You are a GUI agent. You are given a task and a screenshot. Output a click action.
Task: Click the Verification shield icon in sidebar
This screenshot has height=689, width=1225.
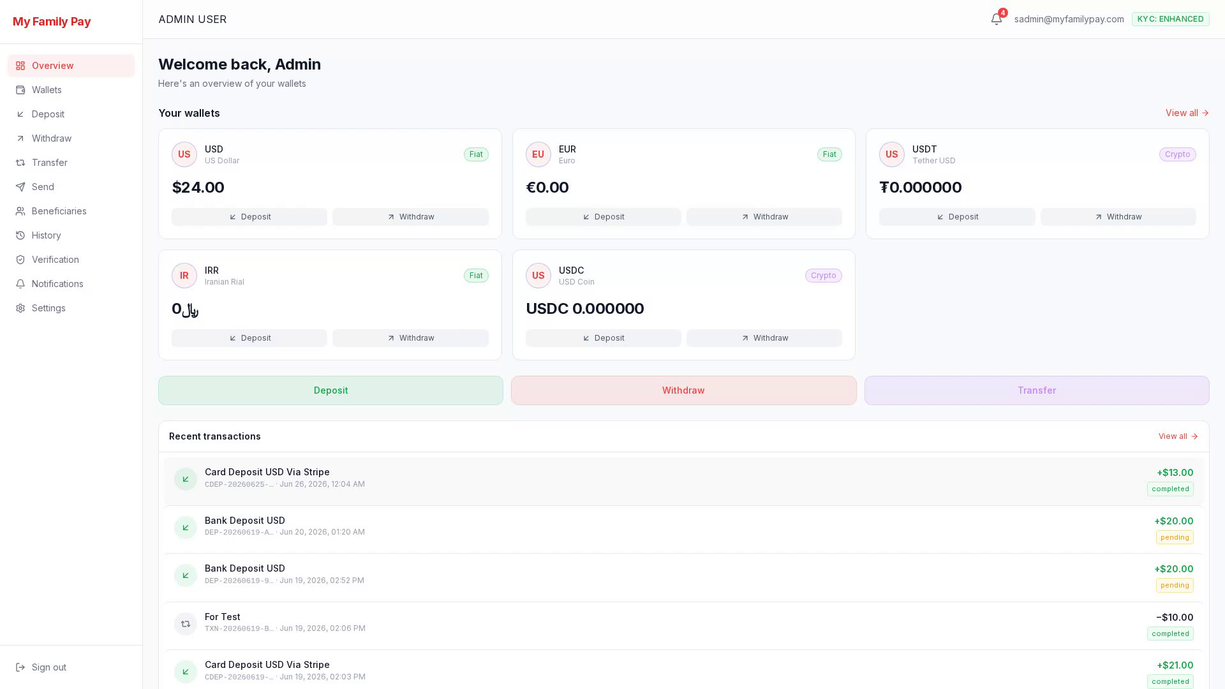click(20, 260)
